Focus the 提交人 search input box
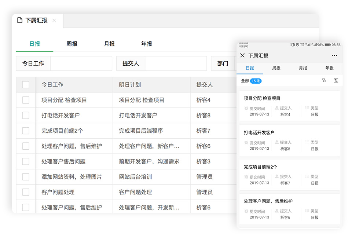 pyautogui.click(x=176, y=63)
